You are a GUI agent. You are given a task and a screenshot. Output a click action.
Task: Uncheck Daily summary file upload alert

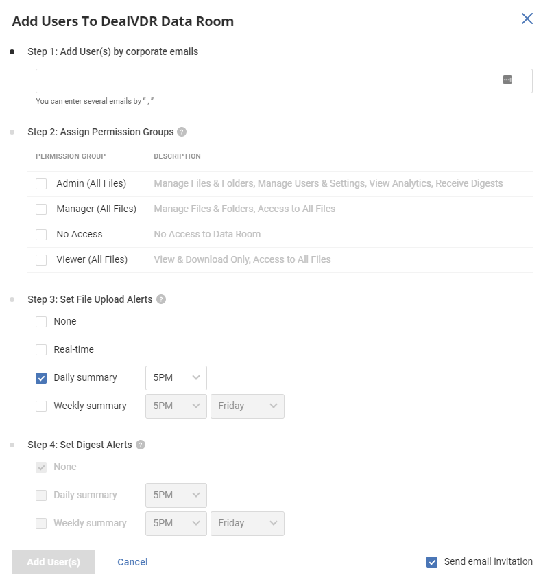click(42, 378)
